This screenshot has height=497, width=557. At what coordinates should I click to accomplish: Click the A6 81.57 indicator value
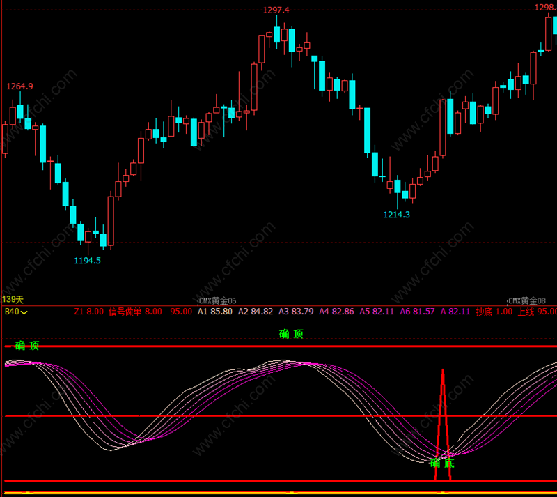[417, 312]
